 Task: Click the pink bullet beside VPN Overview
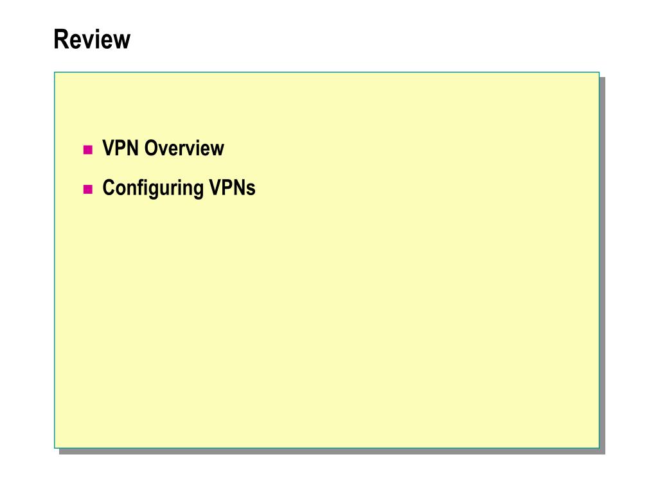87,150
